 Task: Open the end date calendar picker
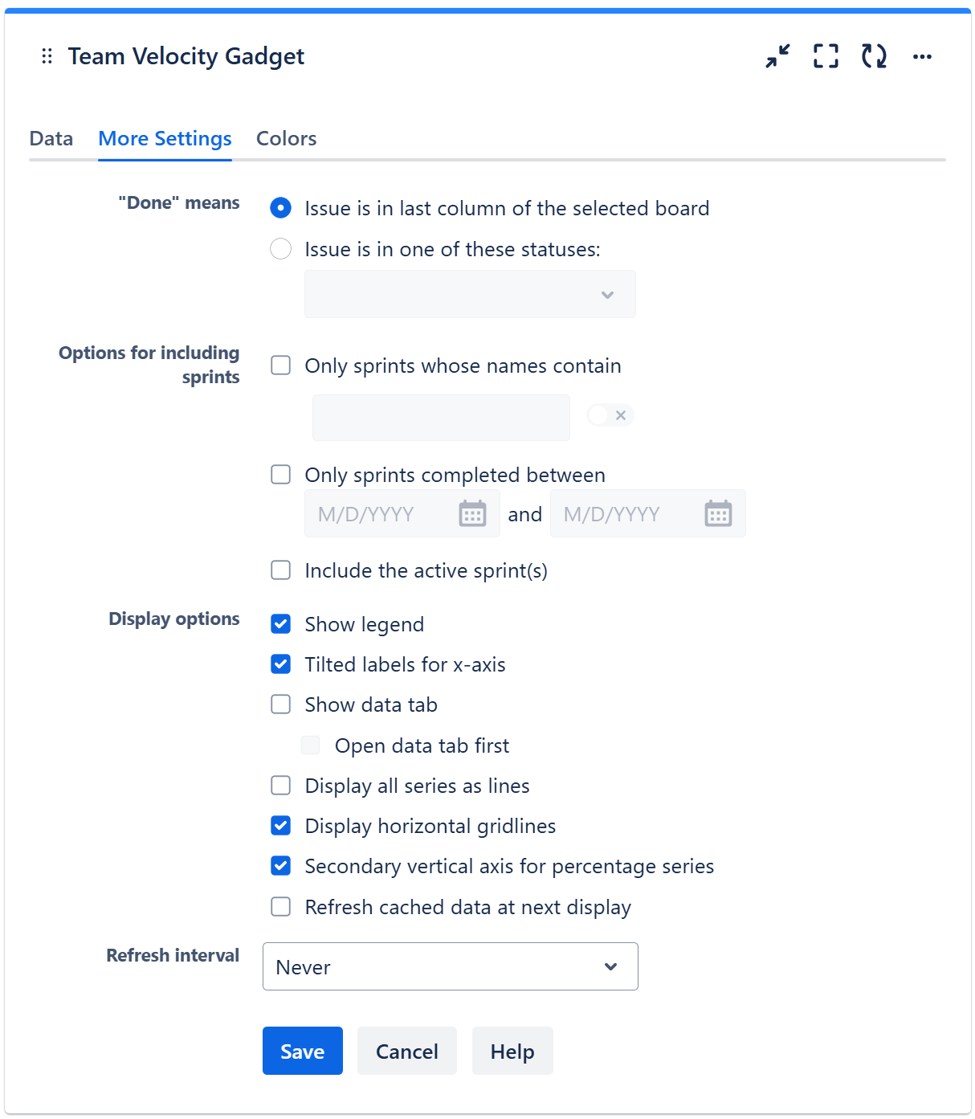click(718, 513)
